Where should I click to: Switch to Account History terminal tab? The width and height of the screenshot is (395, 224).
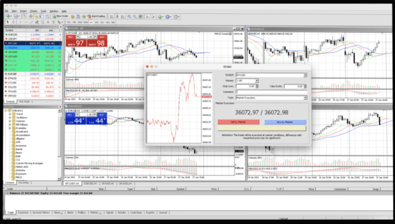coord(41,212)
